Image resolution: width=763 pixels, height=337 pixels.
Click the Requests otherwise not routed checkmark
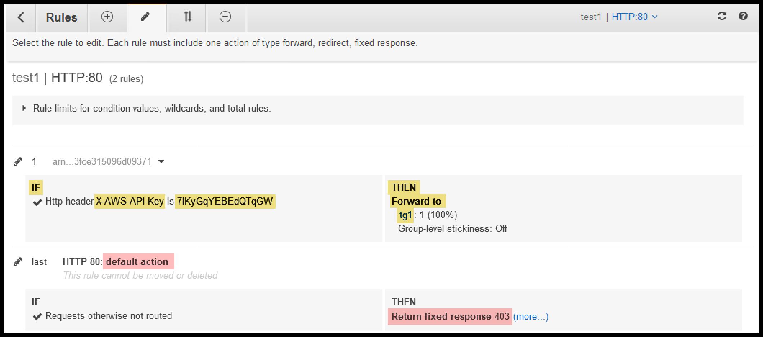(37, 316)
